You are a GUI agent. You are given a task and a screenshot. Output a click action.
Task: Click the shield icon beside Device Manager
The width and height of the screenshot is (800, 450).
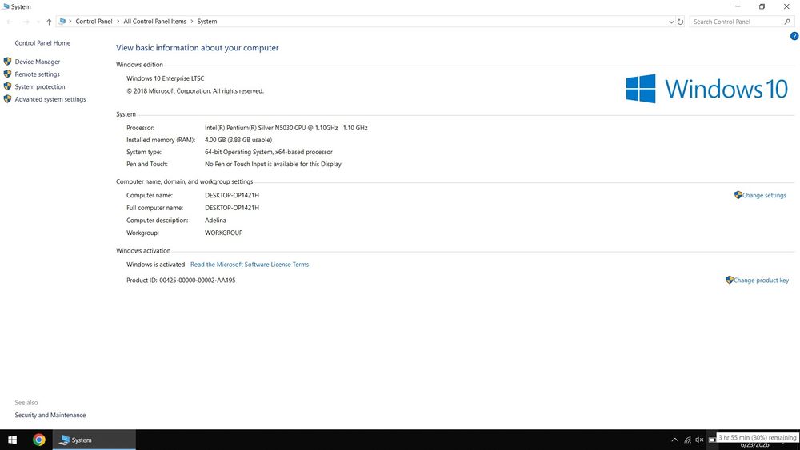coord(7,62)
